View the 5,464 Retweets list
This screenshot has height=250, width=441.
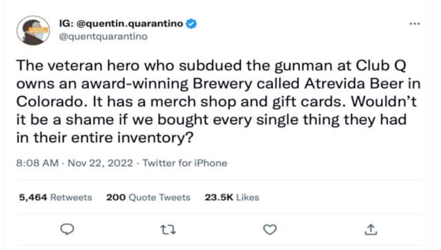coord(55,197)
